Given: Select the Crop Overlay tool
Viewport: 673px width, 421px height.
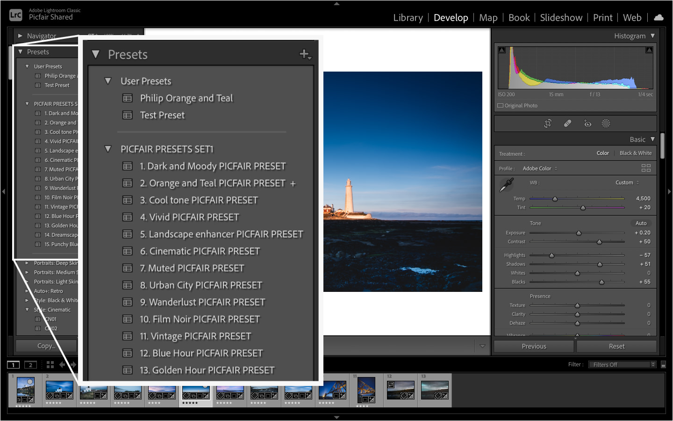Looking at the screenshot, I should click(x=547, y=123).
